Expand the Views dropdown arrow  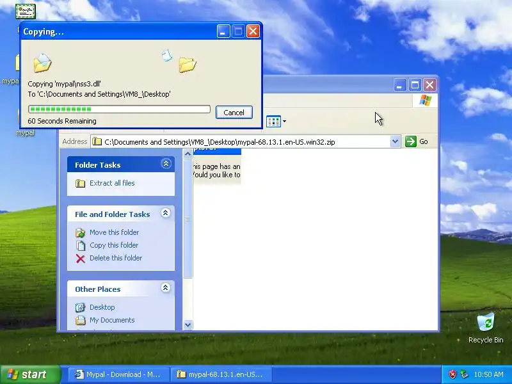coord(284,121)
